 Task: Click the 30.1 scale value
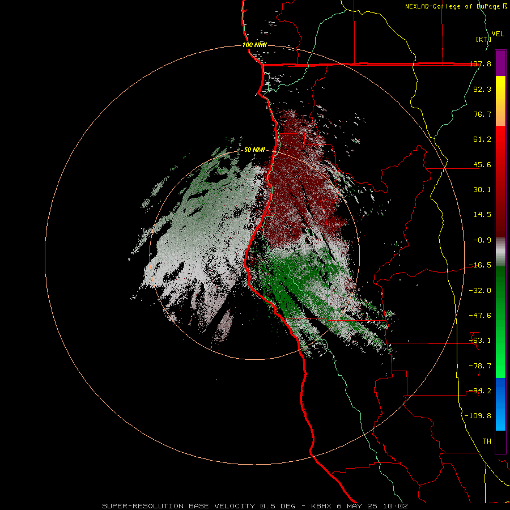482,190
